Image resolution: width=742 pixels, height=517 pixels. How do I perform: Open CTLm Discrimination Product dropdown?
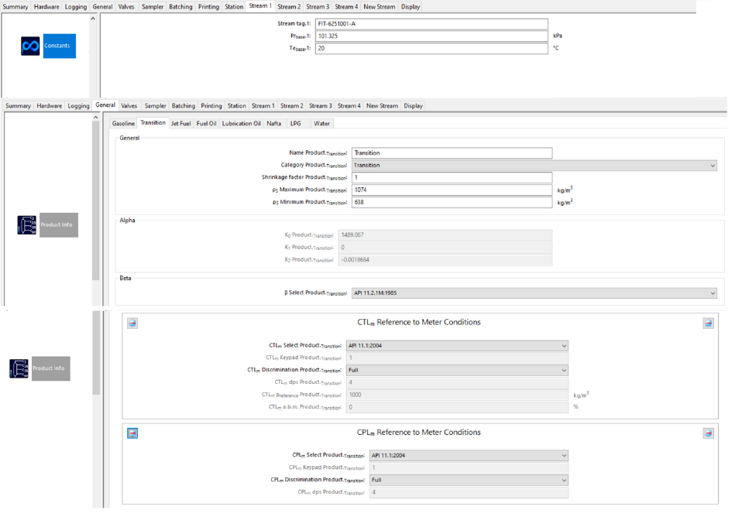[x=457, y=370]
